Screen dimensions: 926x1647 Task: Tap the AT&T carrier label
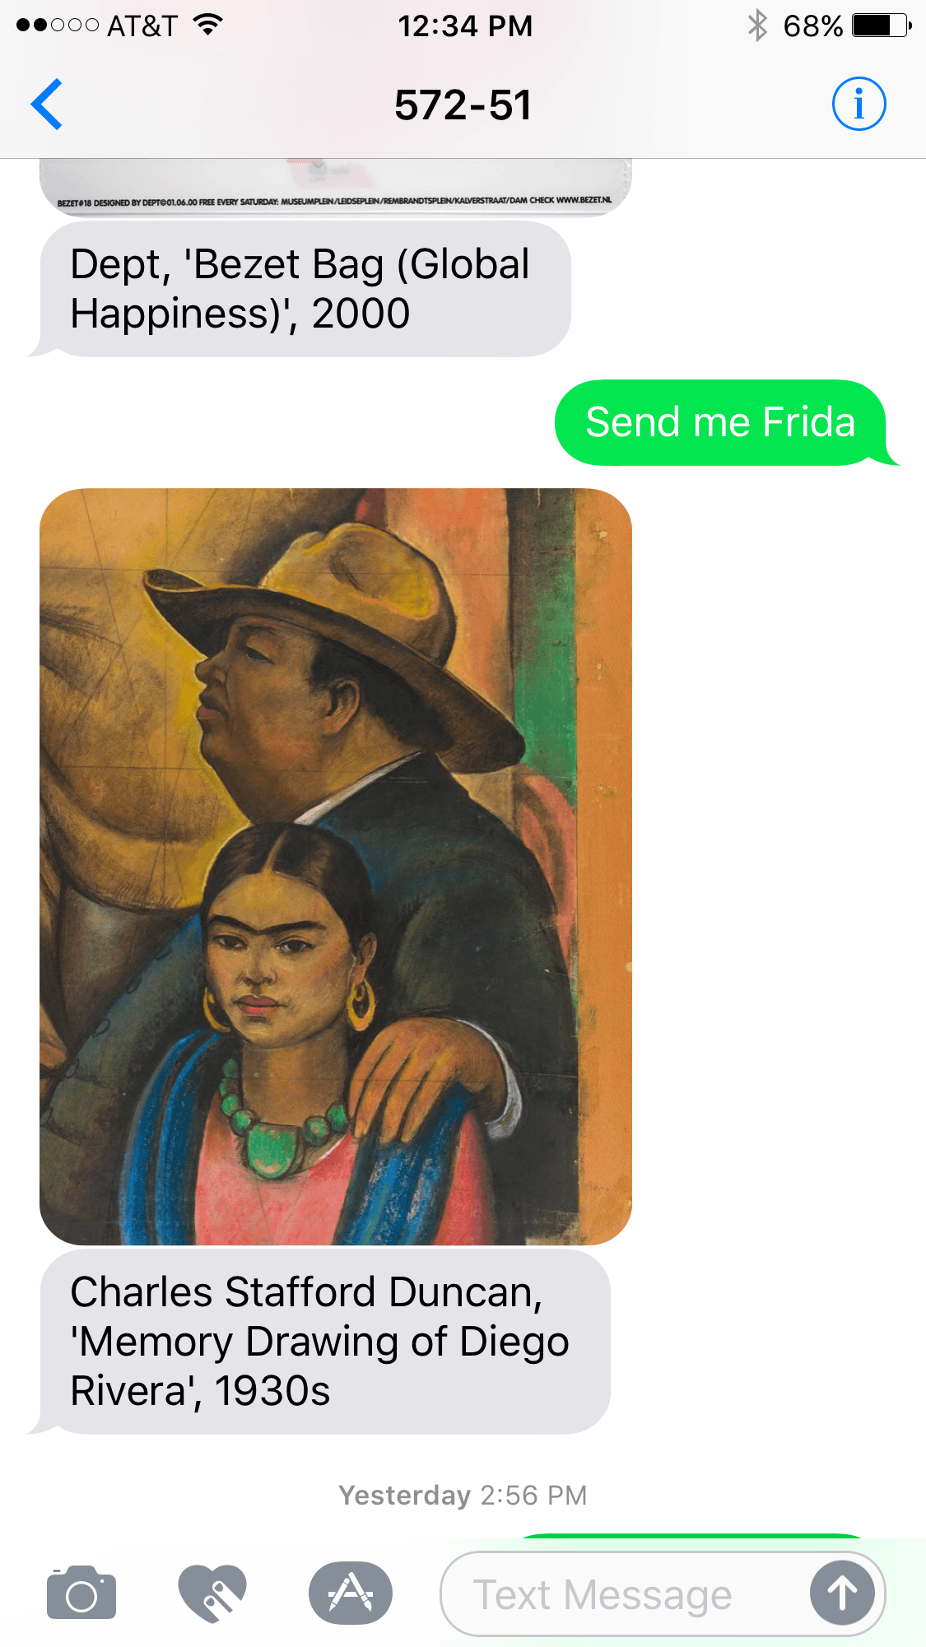point(142,26)
